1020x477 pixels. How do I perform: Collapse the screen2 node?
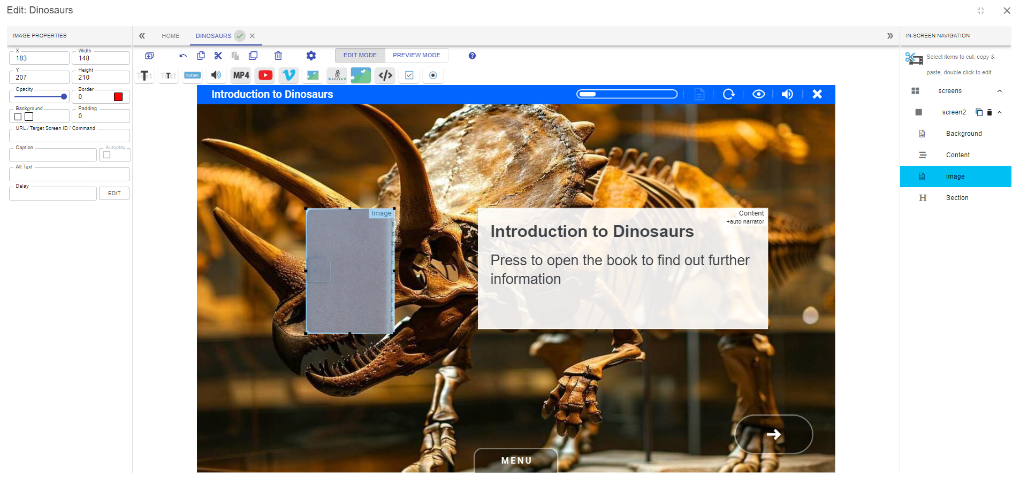pos(999,112)
